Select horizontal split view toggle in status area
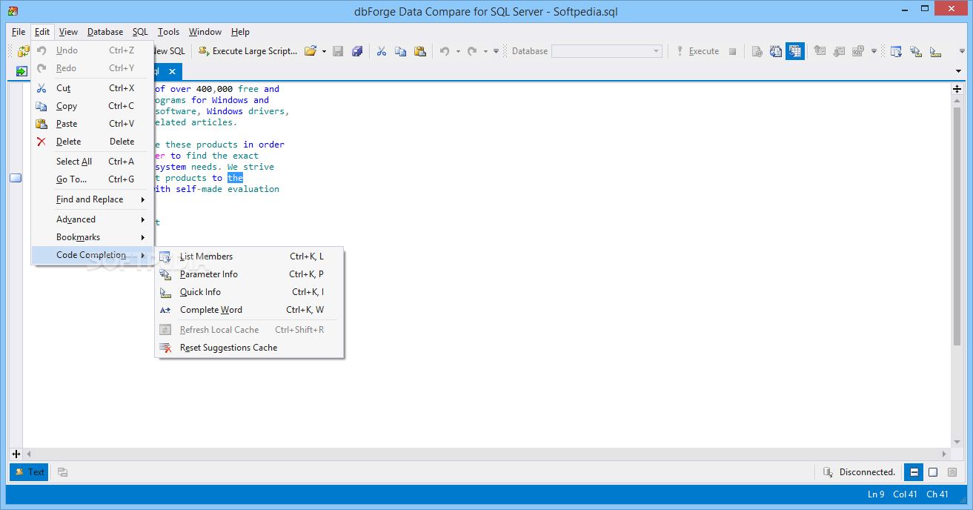The height and width of the screenshot is (510, 973). click(x=914, y=472)
